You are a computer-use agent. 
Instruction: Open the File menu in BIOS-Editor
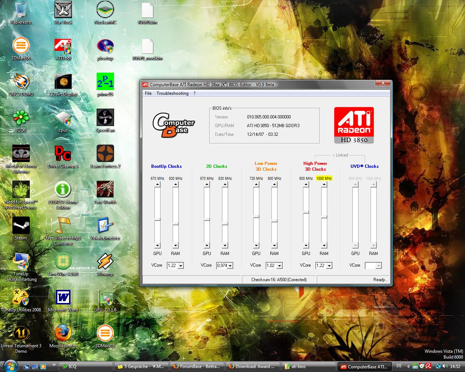pyautogui.click(x=148, y=93)
